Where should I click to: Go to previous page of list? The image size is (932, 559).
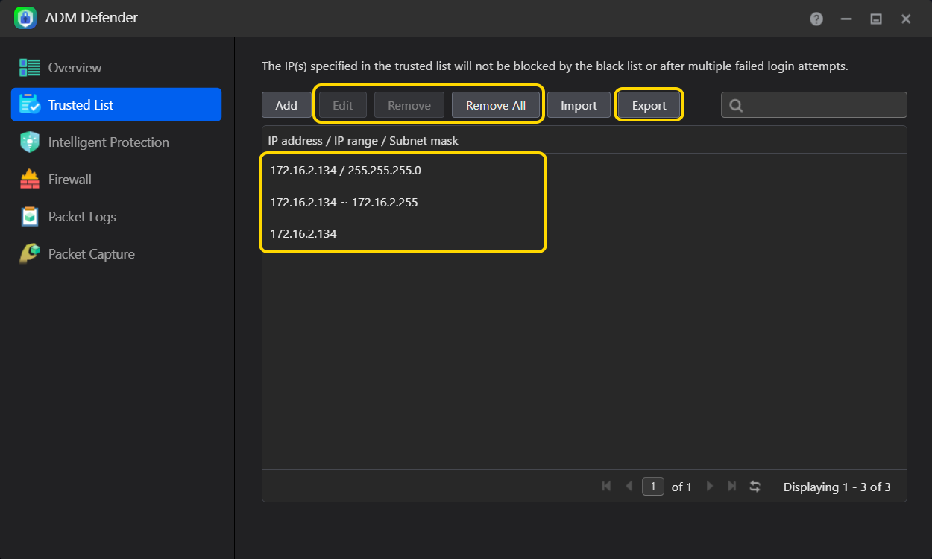point(629,487)
